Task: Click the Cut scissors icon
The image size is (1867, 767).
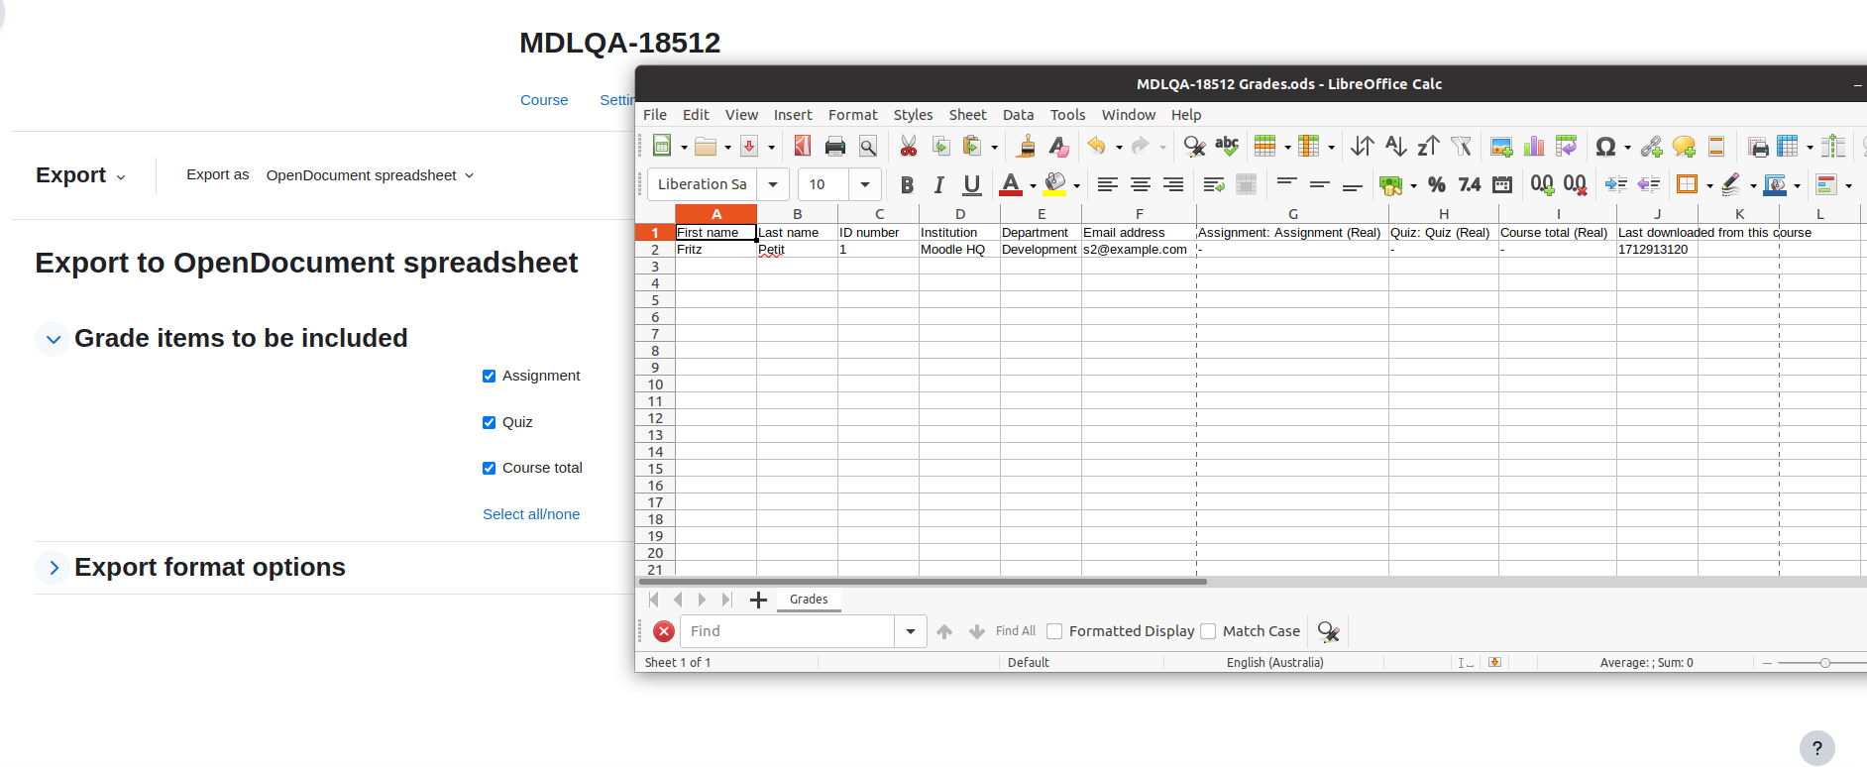Action: [x=908, y=147]
